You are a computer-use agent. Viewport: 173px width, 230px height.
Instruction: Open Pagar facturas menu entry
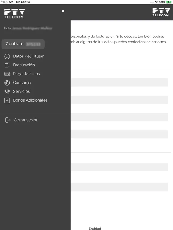(x=26, y=74)
